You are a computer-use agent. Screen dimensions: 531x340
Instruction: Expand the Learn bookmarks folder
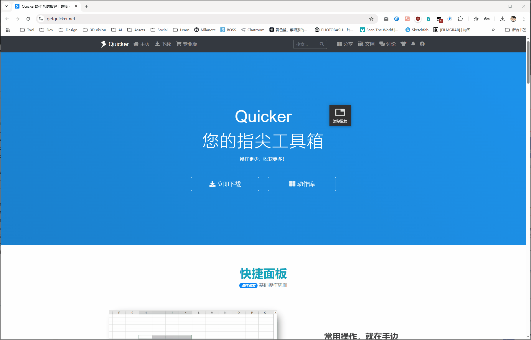click(x=181, y=30)
